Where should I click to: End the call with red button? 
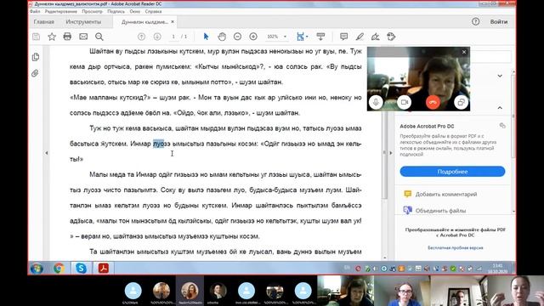[x=433, y=102]
